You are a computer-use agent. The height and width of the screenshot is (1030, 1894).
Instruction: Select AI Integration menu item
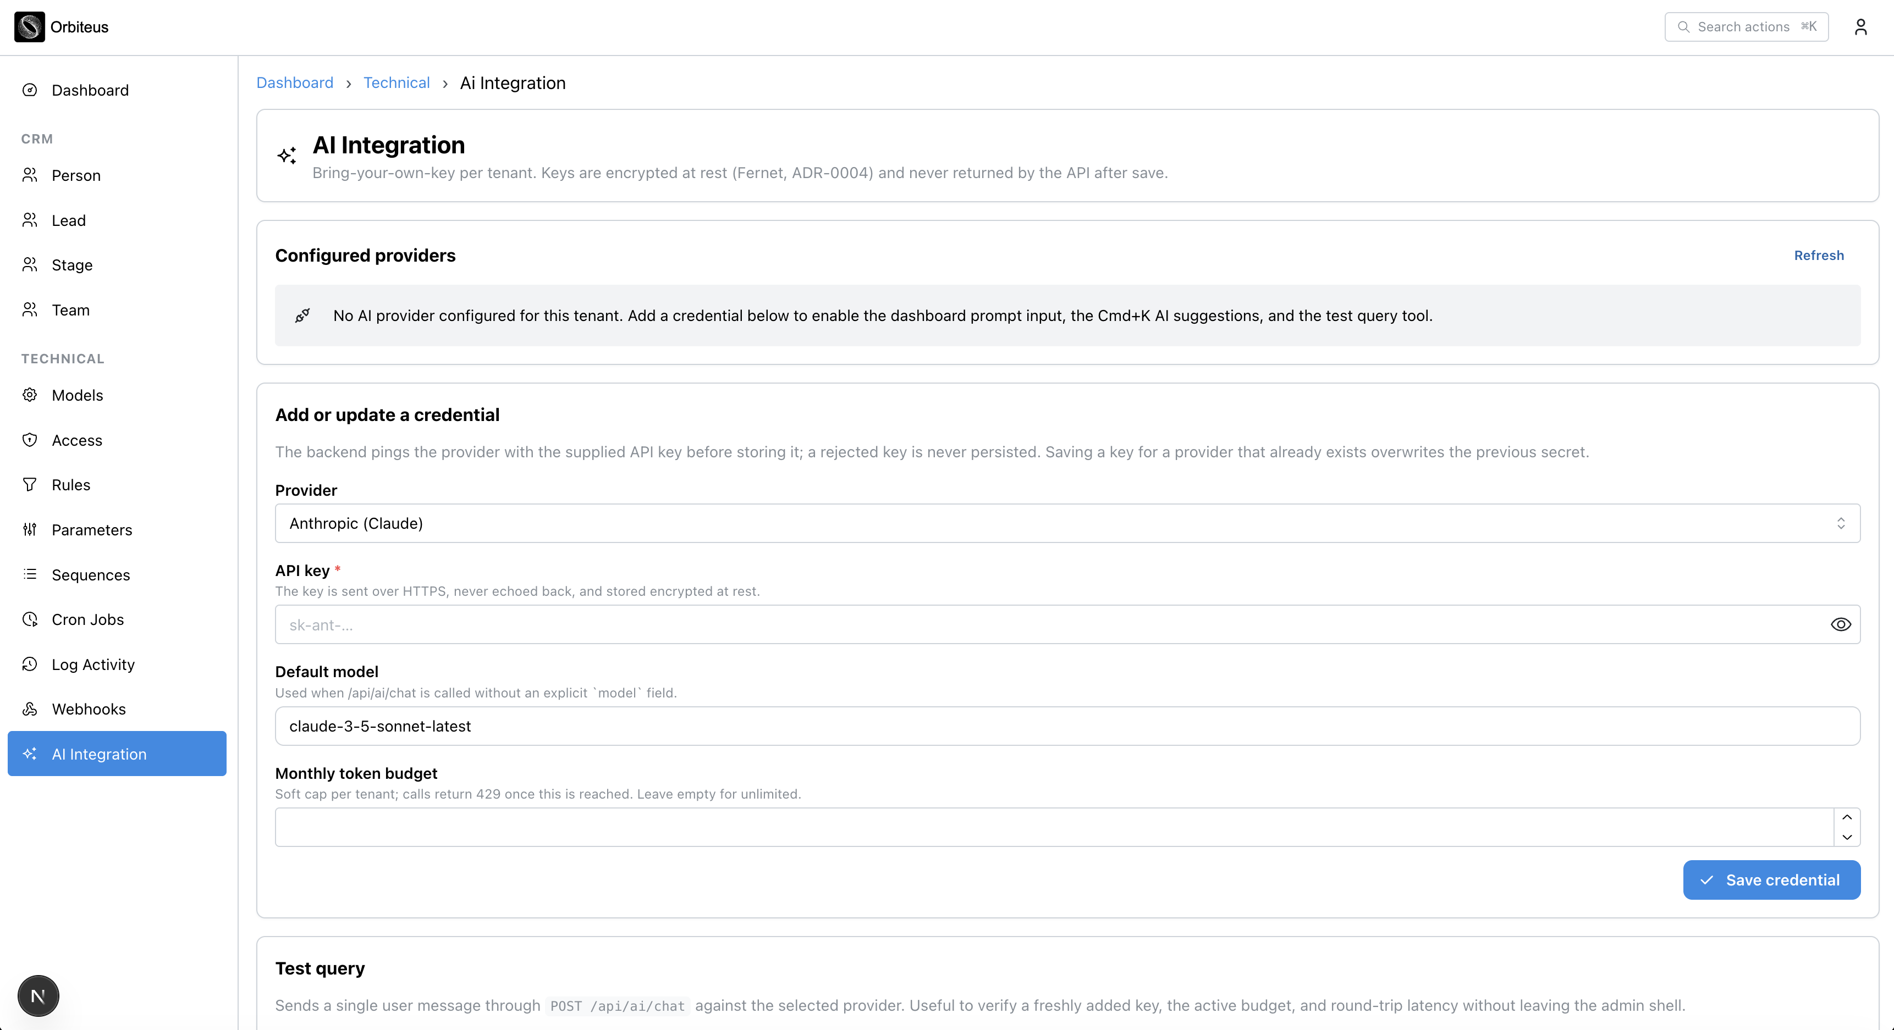(117, 754)
